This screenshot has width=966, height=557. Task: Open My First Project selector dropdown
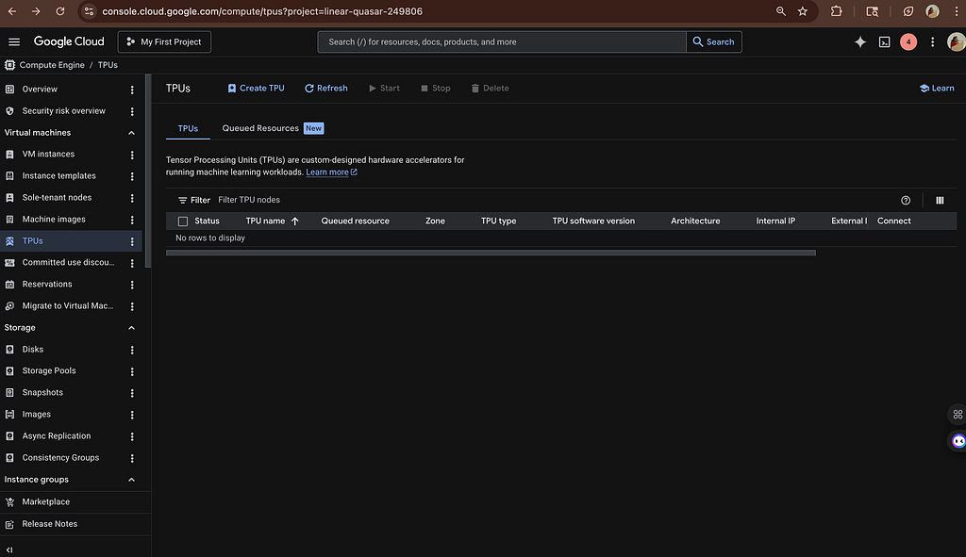point(164,41)
